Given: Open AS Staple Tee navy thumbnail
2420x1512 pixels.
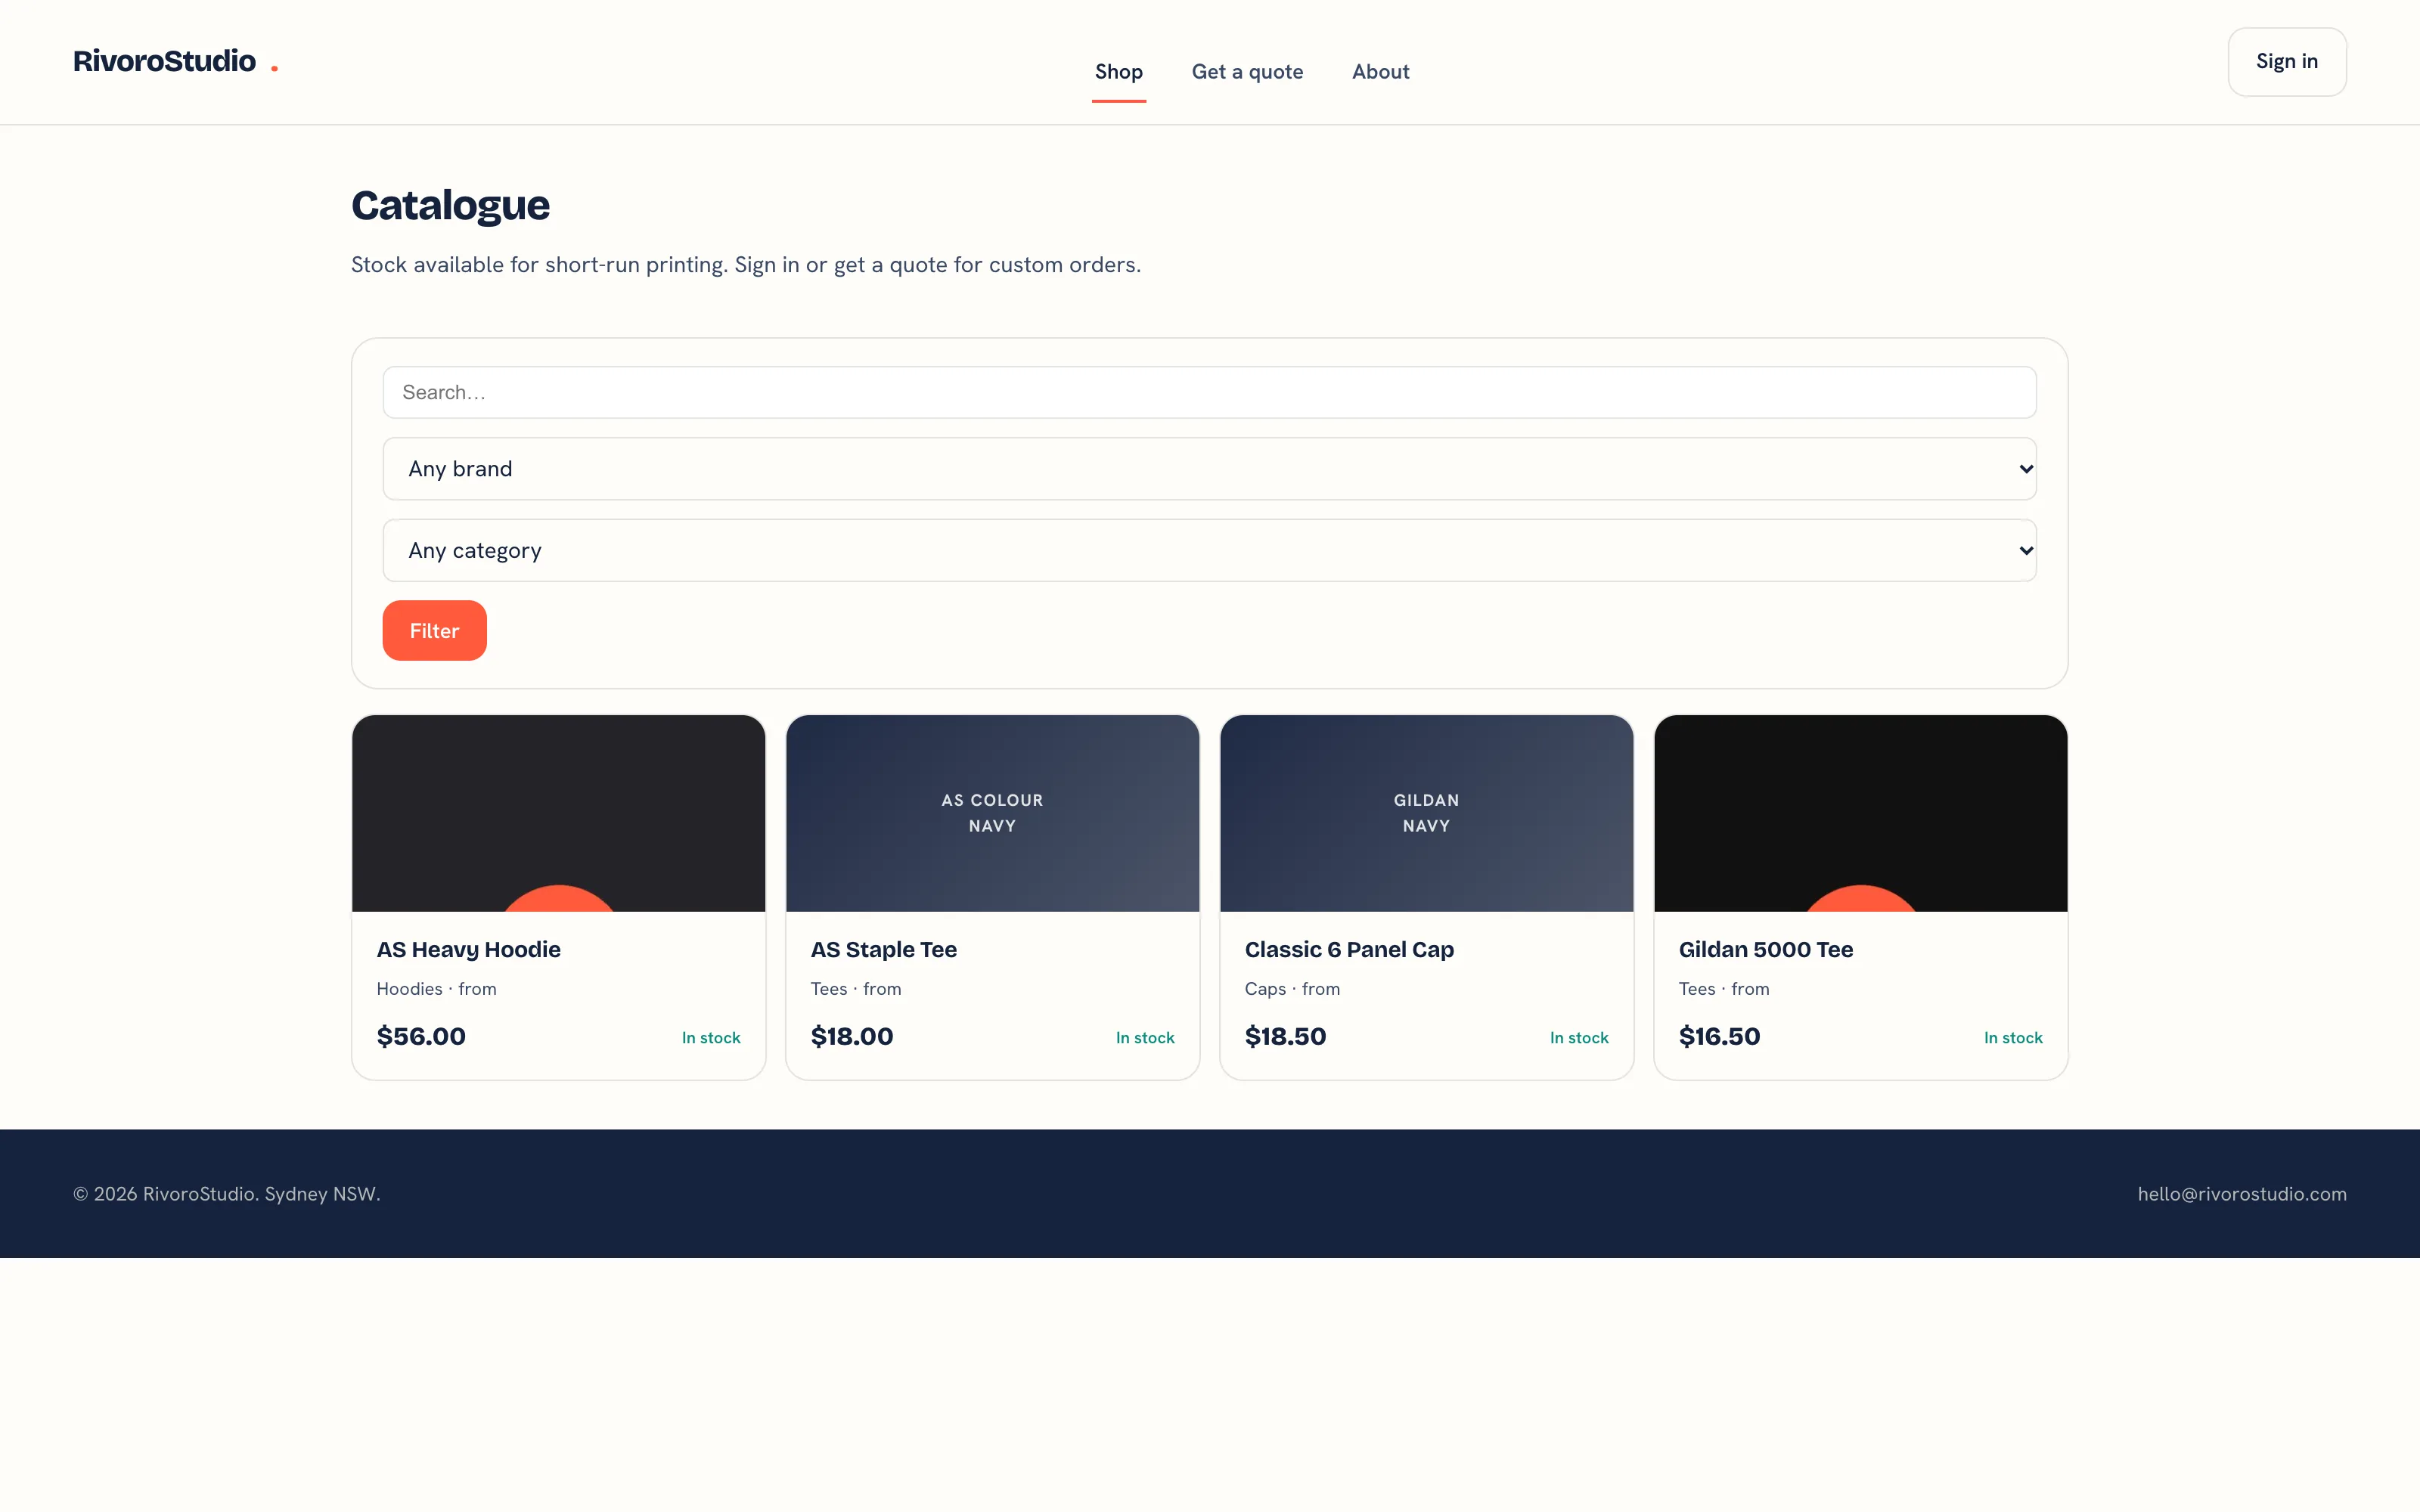Looking at the screenshot, I should point(992,813).
